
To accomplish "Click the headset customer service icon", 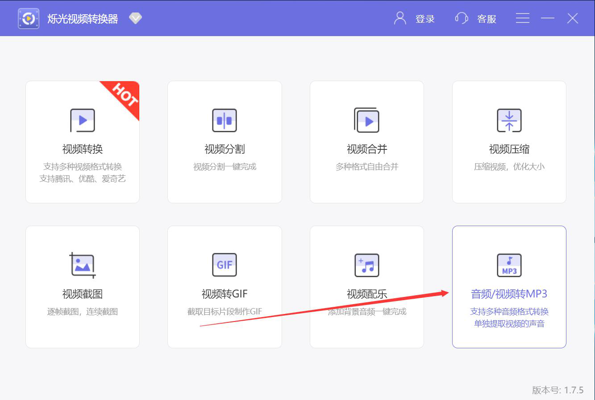I will [462, 18].
